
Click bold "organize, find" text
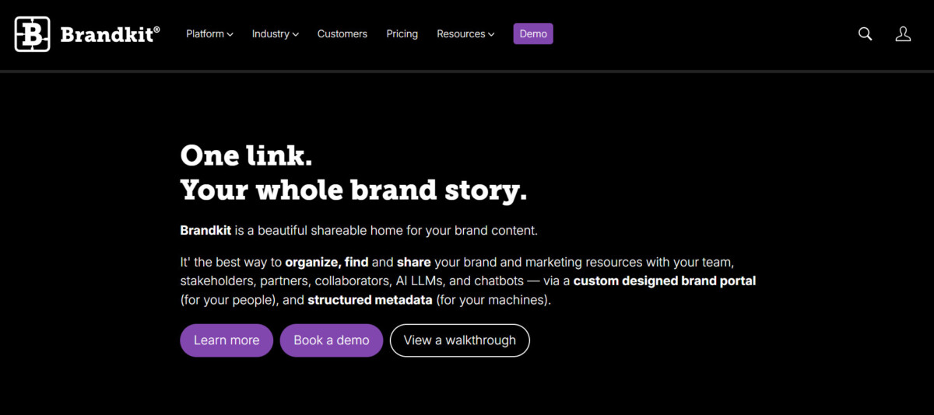326,262
